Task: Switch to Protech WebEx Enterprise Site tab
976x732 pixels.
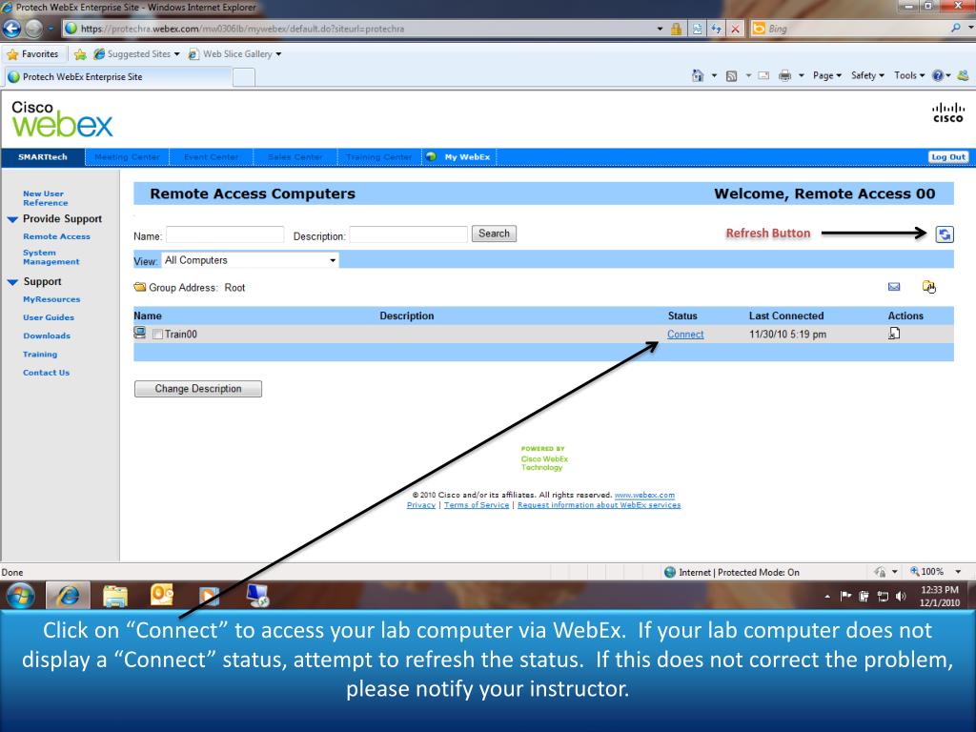Action: coord(118,76)
